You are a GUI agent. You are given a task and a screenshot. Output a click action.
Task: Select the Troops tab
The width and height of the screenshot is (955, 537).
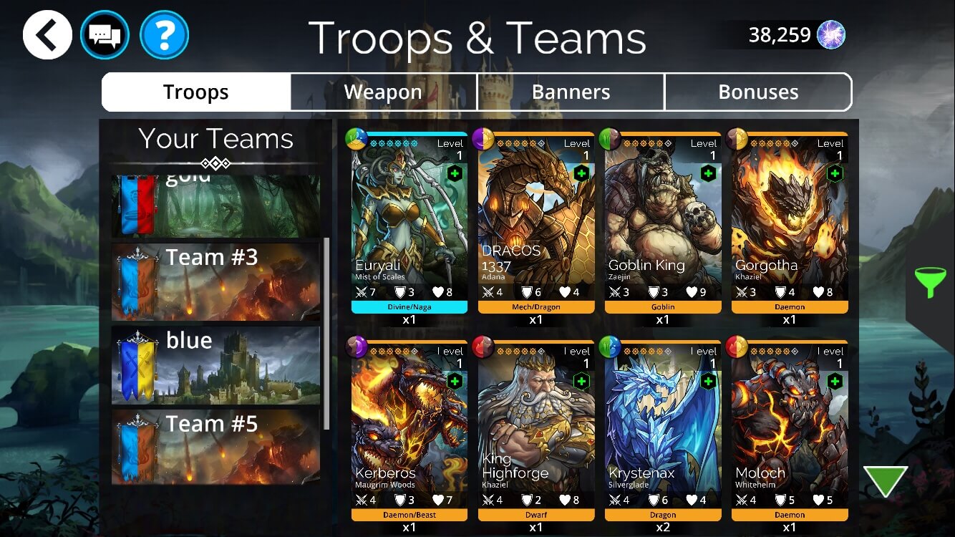(x=196, y=92)
